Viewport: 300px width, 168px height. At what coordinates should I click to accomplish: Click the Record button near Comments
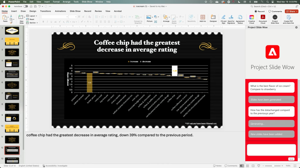259,11
